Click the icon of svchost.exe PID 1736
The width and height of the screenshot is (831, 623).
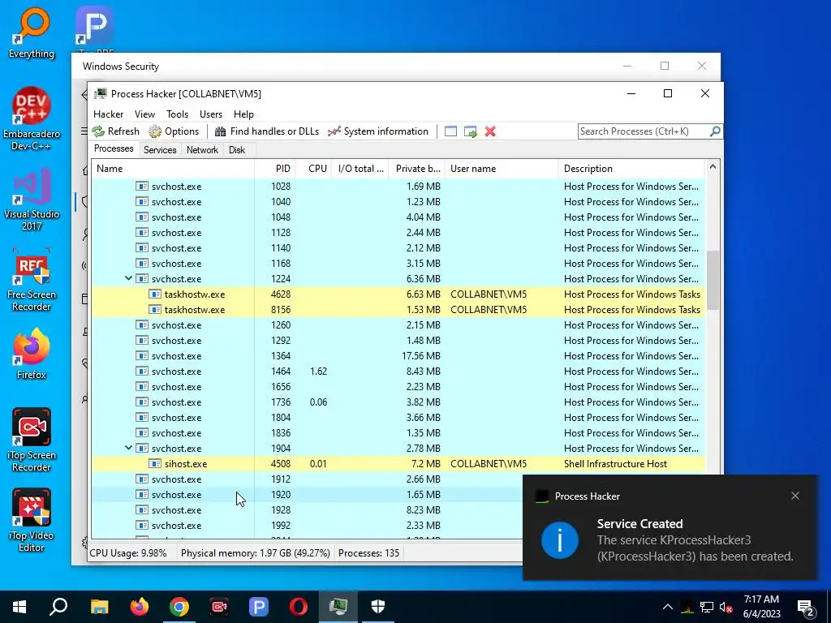pos(141,402)
